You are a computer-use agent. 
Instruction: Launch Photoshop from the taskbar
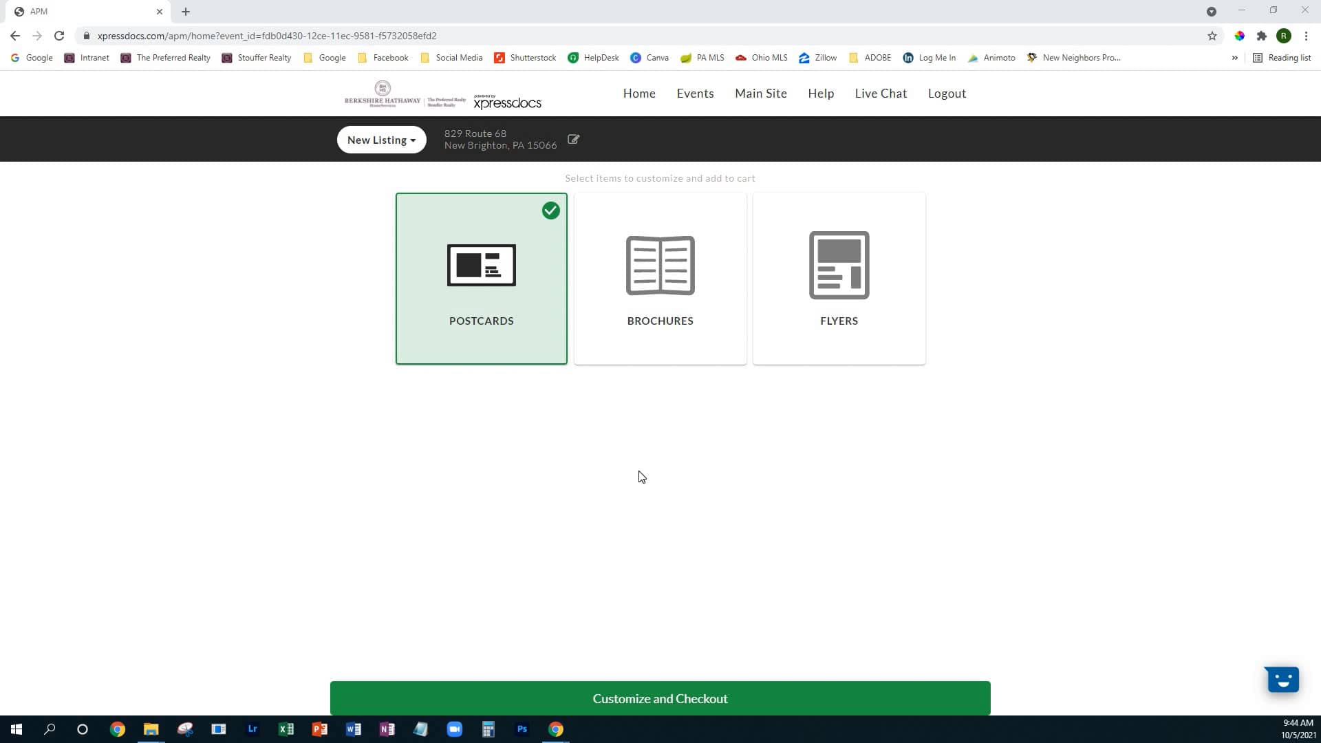point(522,729)
